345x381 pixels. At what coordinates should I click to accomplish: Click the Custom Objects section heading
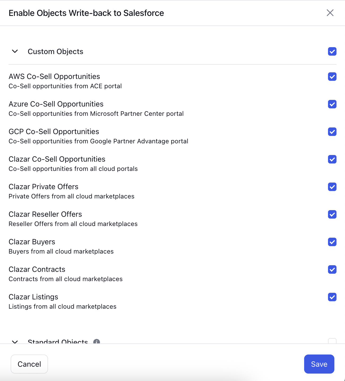[55, 51]
